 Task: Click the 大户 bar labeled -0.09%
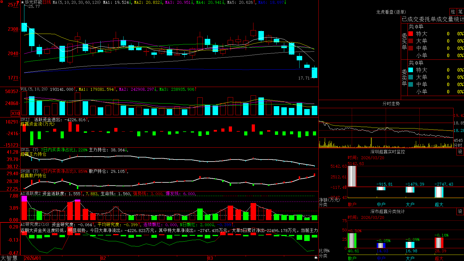pyautogui.click(x=410, y=245)
